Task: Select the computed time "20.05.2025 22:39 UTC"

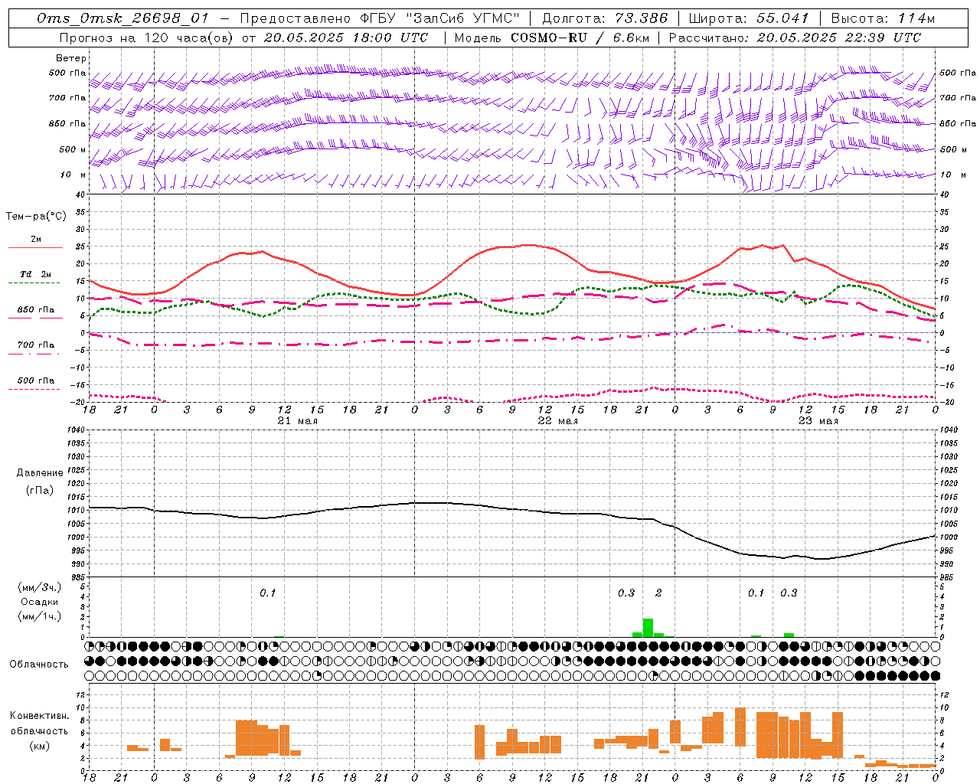Action: pyautogui.click(x=838, y=38)
